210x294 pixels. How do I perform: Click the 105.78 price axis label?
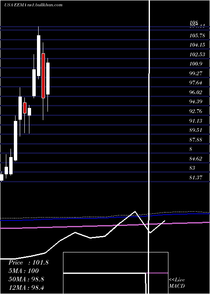tap(197, 35)
